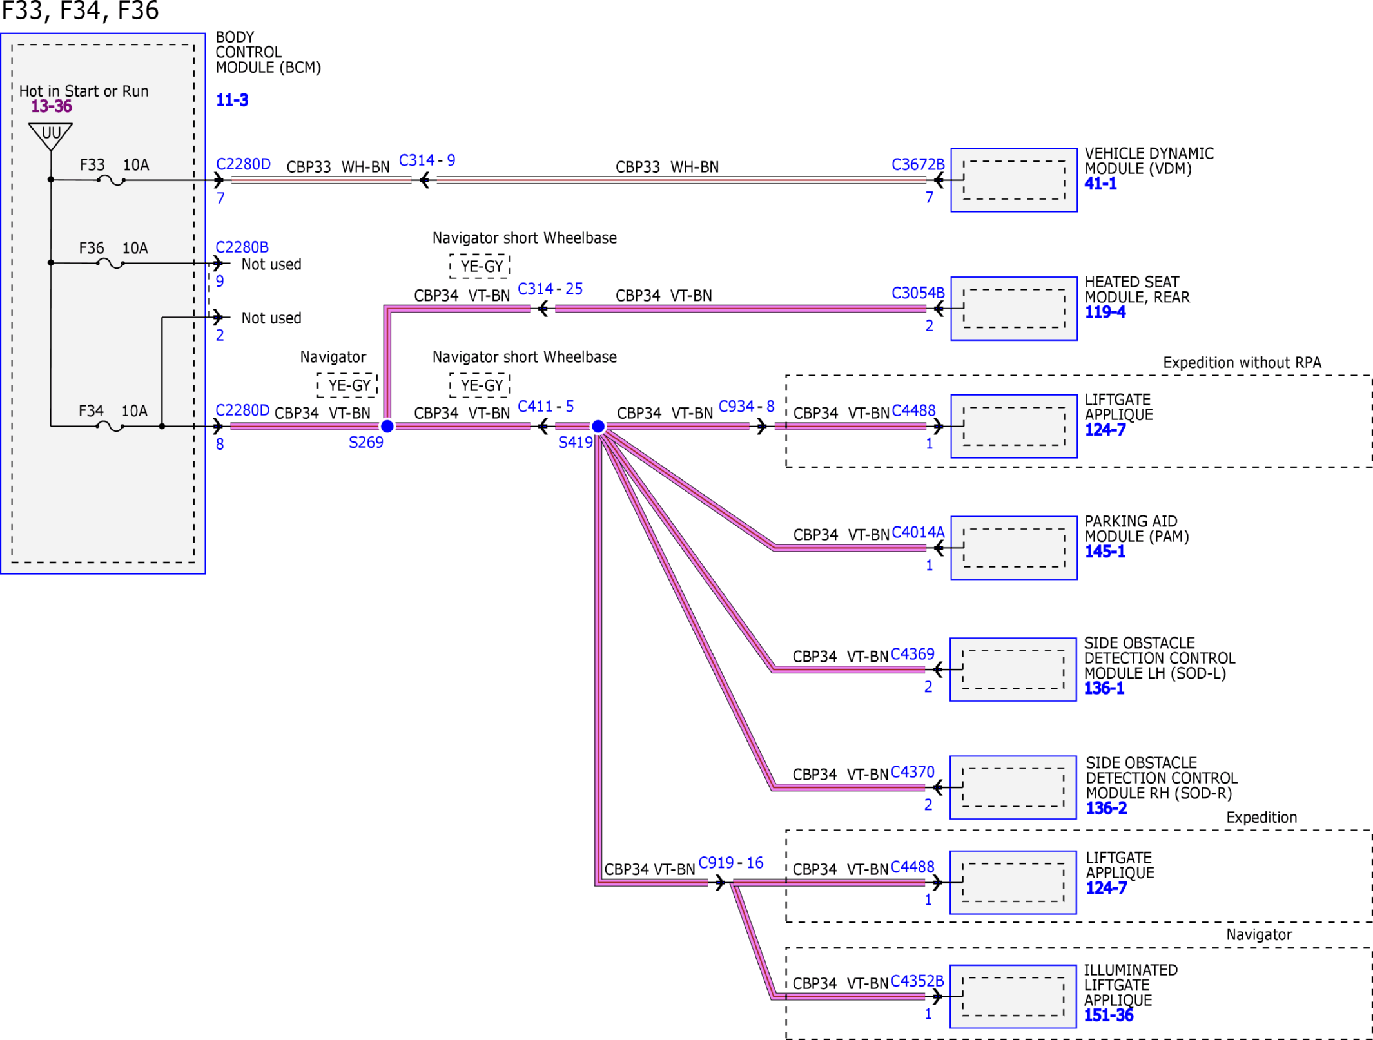Select the Parking Aid Module component box
This screenshot has width=1373, height=1040.
coord(1014,548)
